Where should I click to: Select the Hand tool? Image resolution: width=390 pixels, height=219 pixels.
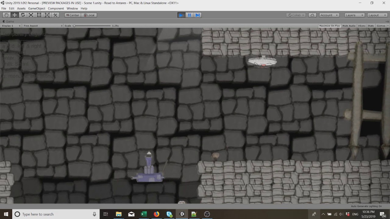point(6,15)
